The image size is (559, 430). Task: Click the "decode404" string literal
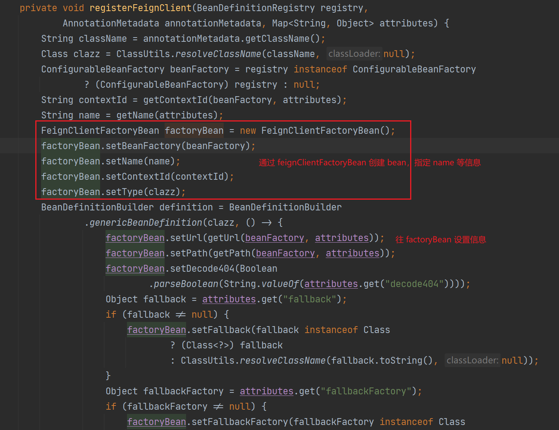(414, 284)
